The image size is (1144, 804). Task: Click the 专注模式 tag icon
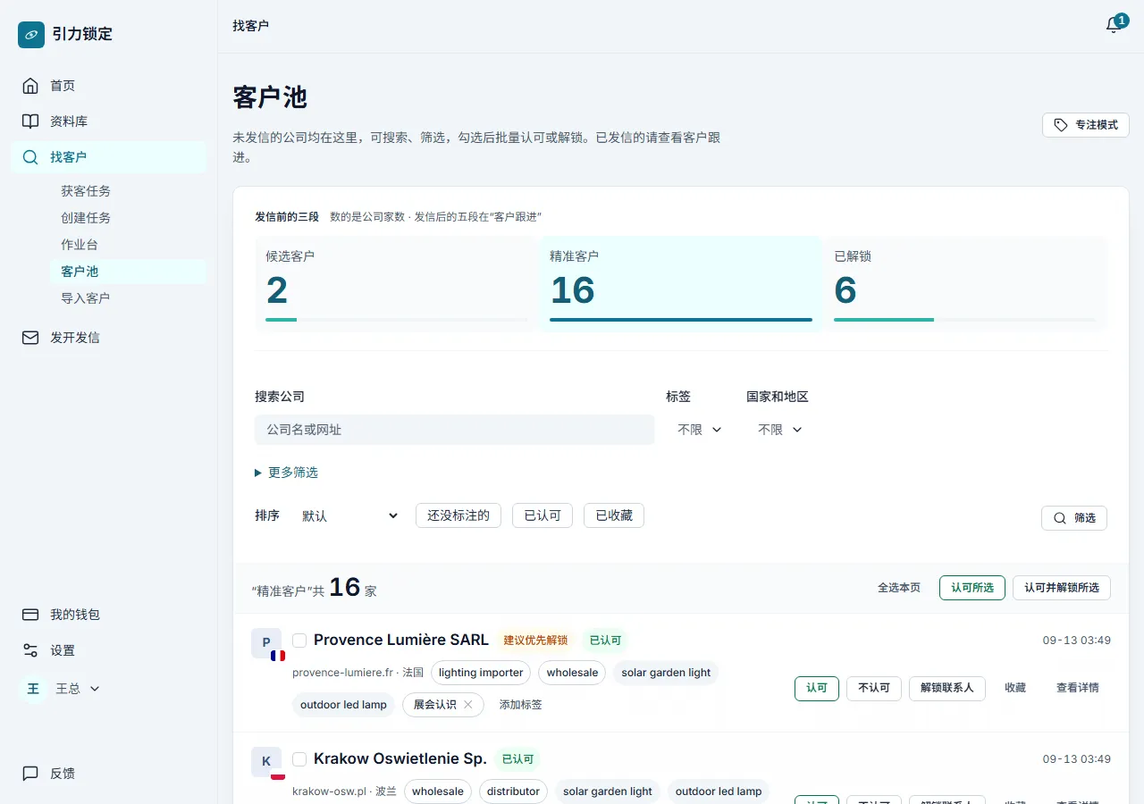tap(1061, 125)
